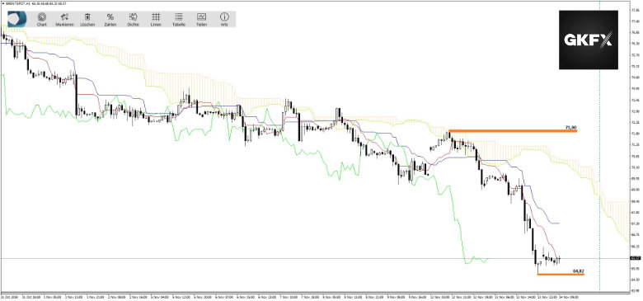643x301 pixels.
Task: Click the blue app logo in toolbar
Action: coord(17,19)
